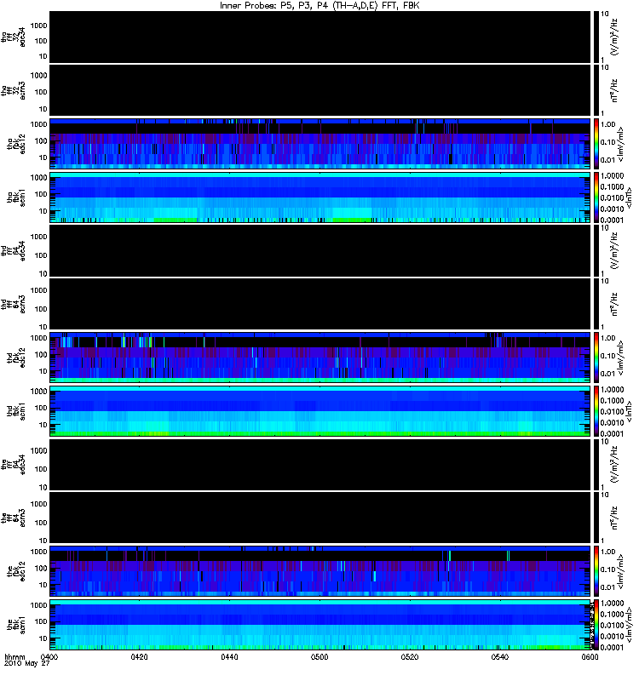Click the 1000 tick of tha fbk edc12 panel
This screenshot has width=639, height=681.
tap(38, 124)
